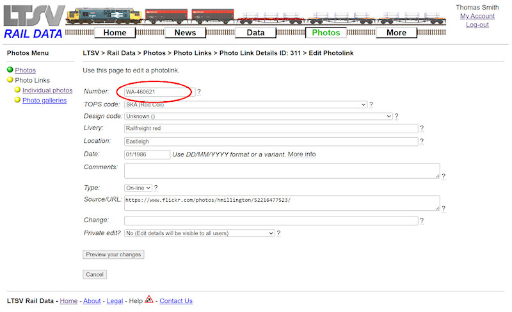Open the footer About link
The height and width of the screenshot is (312, 512).
click(x=92, y=301)
